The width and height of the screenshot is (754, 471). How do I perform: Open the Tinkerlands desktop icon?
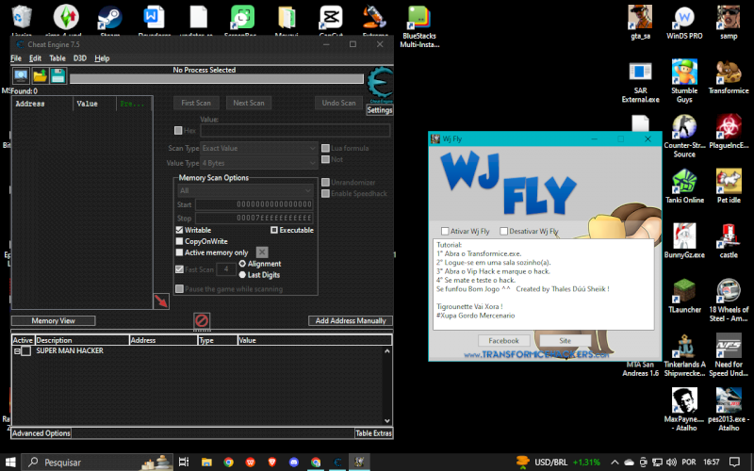point(684,356)
